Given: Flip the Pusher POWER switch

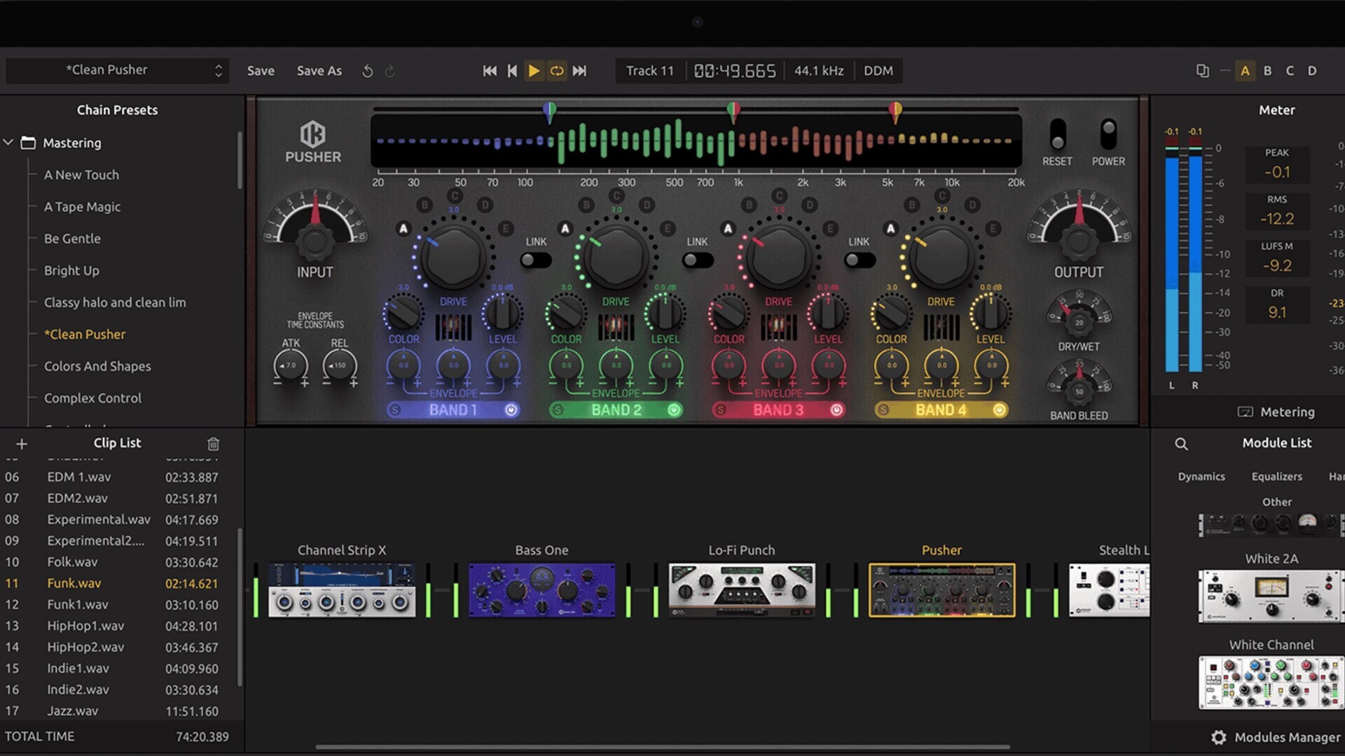Looking at the screenshot, I should point(1108,134).
